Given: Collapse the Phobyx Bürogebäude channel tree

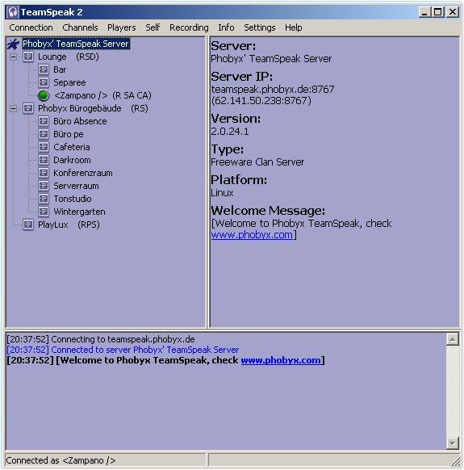Looking at the screenshot, I should 13,108.
